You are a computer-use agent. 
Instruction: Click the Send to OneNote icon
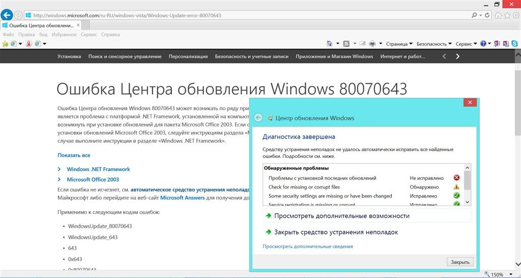click(x=497, y=44)
